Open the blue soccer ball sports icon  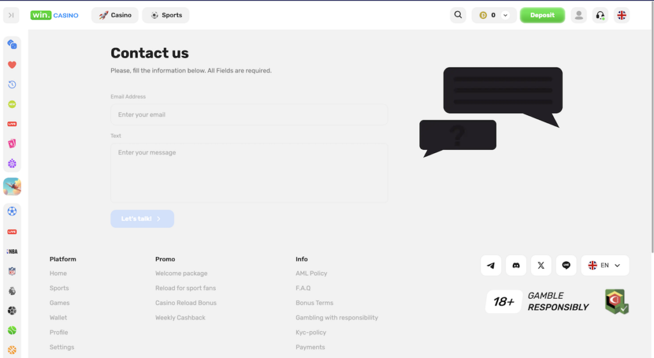coord(12,211)
